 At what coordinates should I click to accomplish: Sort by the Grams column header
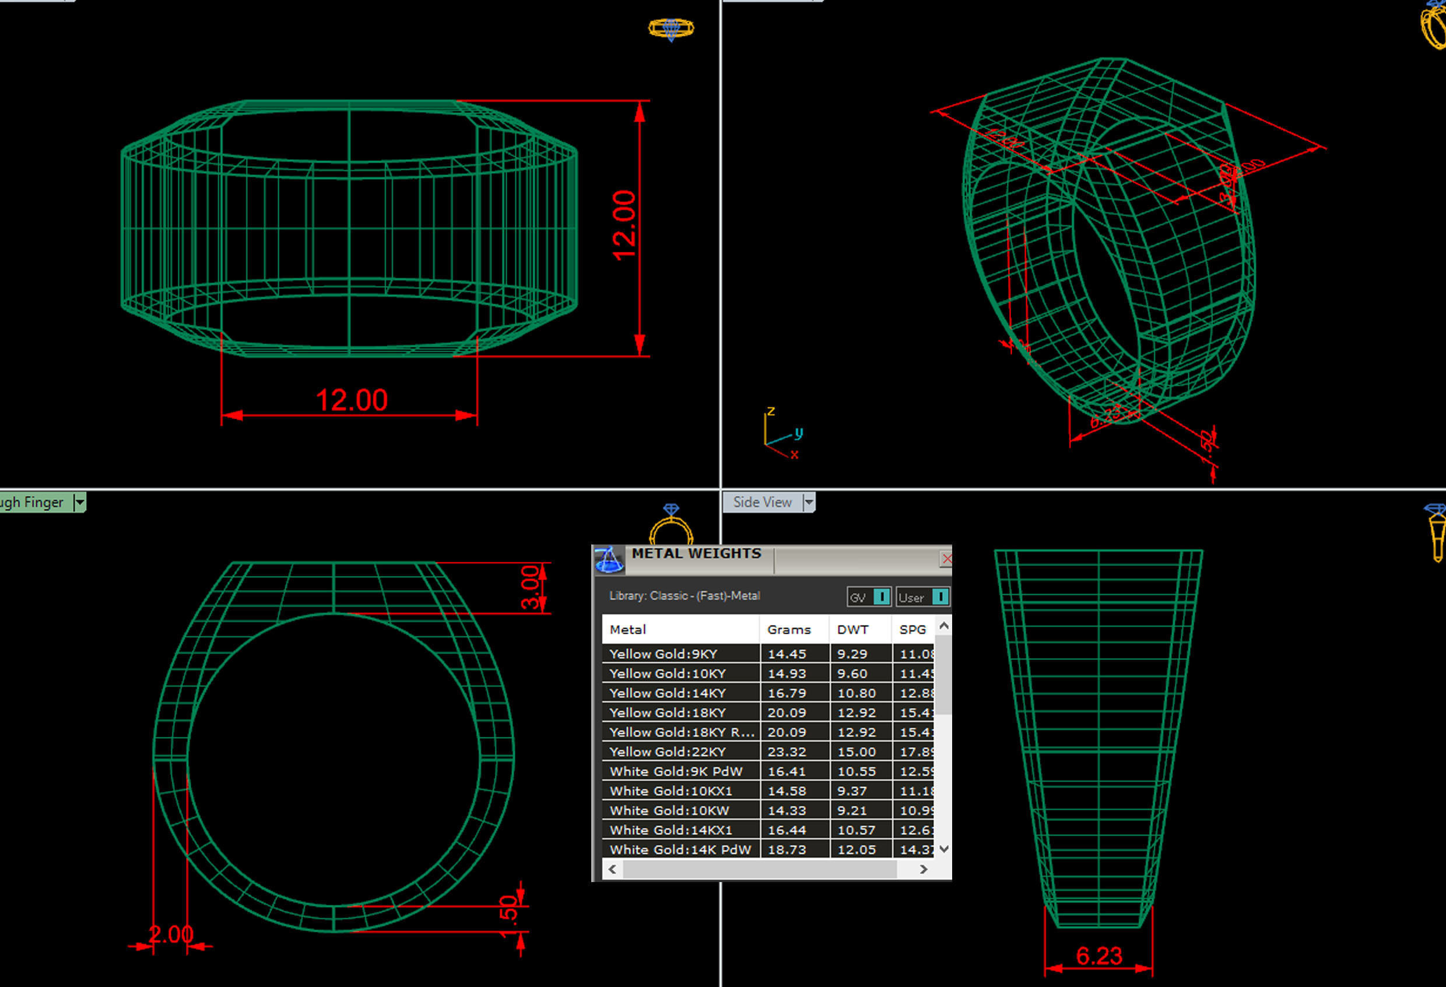pyautogui.click(x=795, y=630)
